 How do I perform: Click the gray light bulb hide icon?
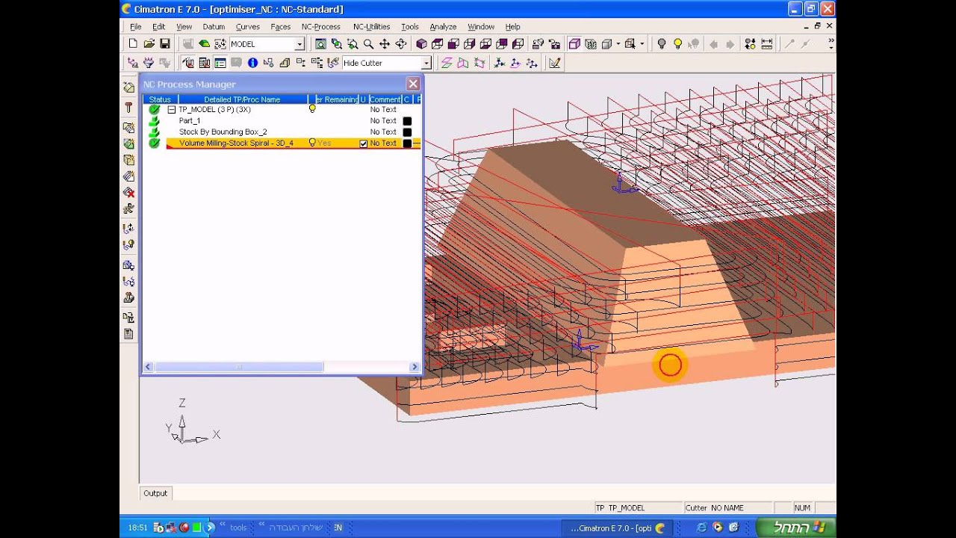[x=661, y=44]
